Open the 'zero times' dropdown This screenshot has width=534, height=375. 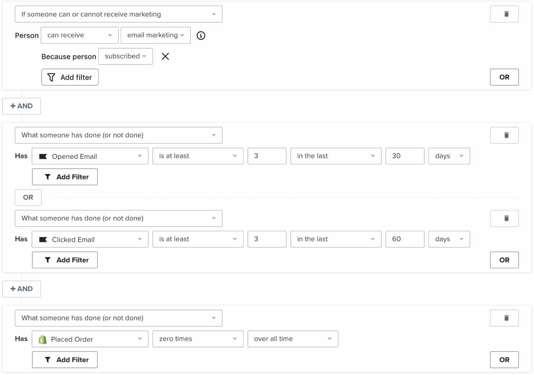coord(198,339)
